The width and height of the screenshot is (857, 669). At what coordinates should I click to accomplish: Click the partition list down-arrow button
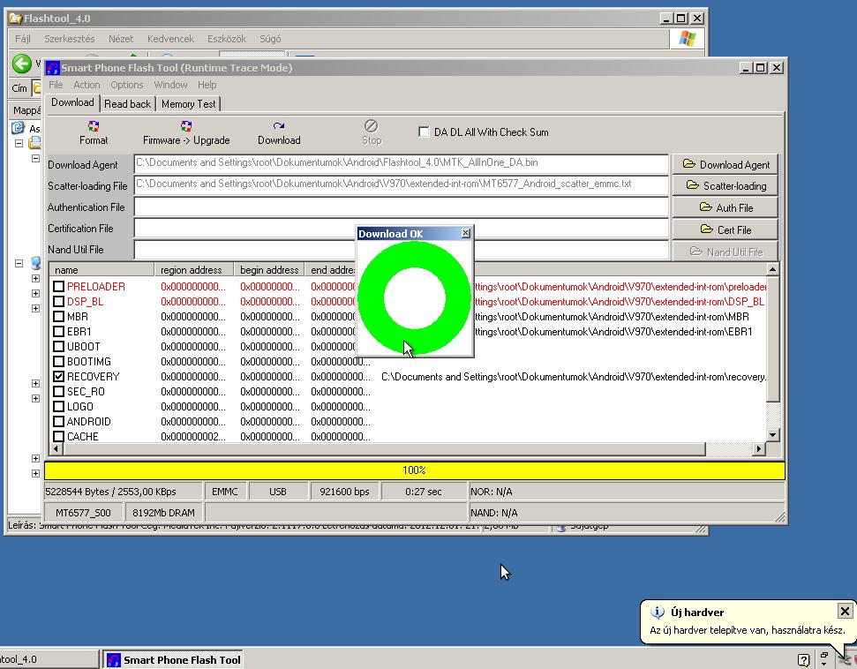[772, 435]
